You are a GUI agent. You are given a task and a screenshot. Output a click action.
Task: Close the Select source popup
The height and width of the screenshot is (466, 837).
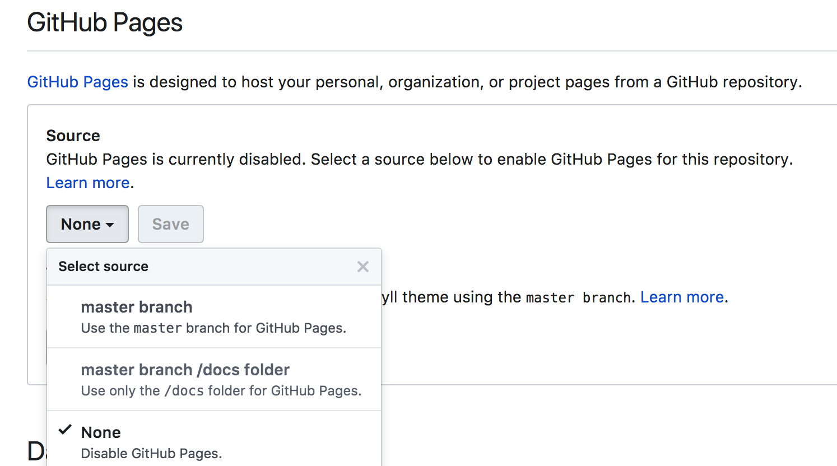click(363, 267)
